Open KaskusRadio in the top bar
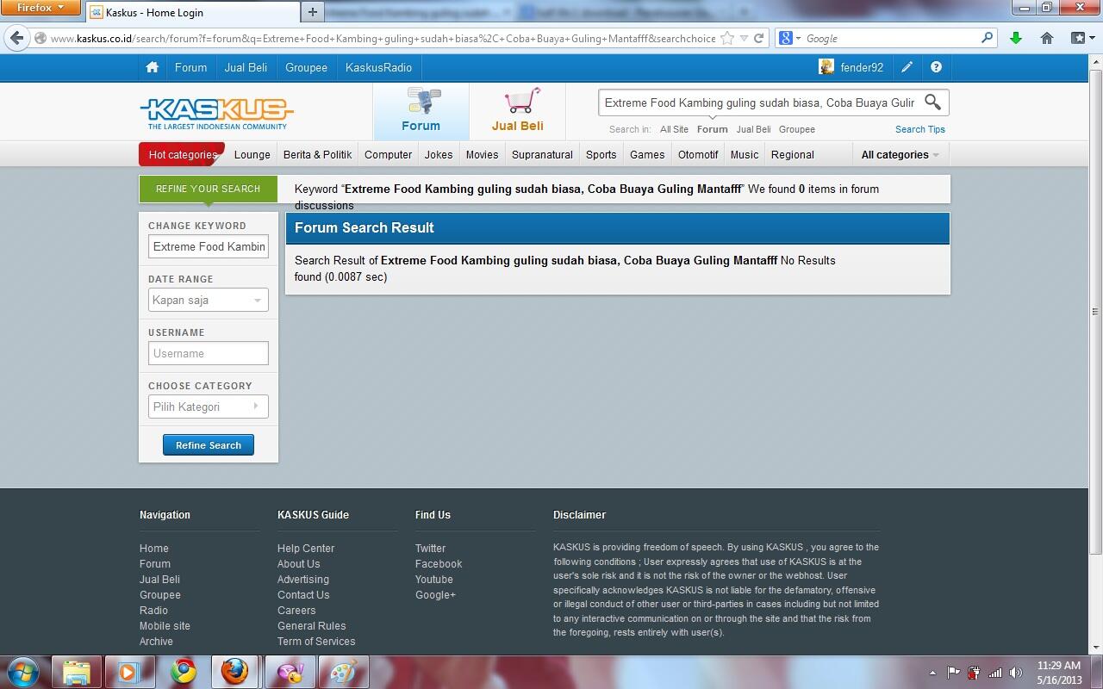The height and width of the screenshot is (689, 1103). coord(378,67)
